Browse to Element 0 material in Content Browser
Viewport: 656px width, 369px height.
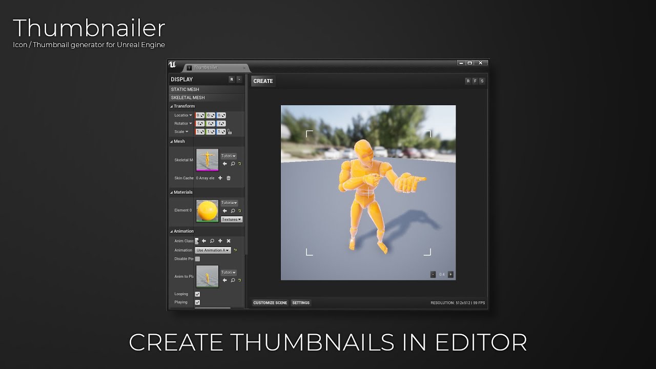point(233,211)
